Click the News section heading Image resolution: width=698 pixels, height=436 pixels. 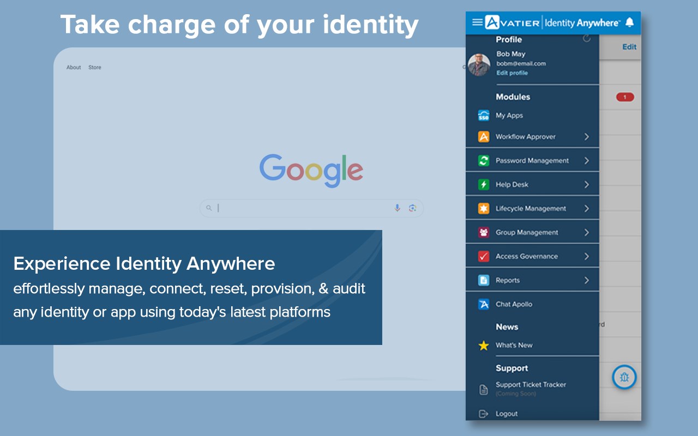click(507, 327)
